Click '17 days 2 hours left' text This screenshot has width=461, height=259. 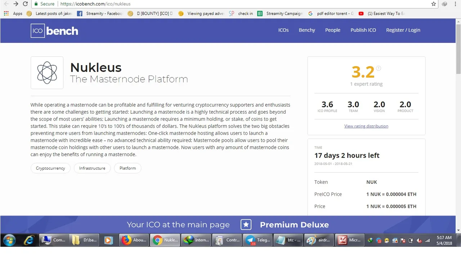347,155
